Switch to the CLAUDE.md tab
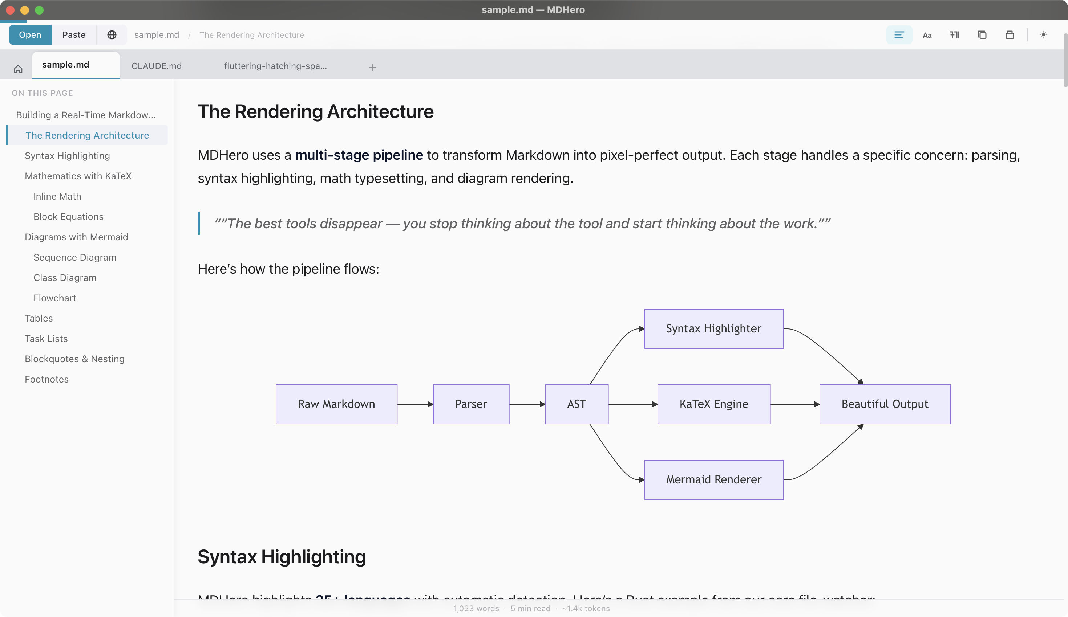Screen dimensions: 1068x617 click(x=156, y=66)
